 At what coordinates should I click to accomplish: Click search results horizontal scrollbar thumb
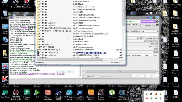pyautogui.click(x=71, y=59)
